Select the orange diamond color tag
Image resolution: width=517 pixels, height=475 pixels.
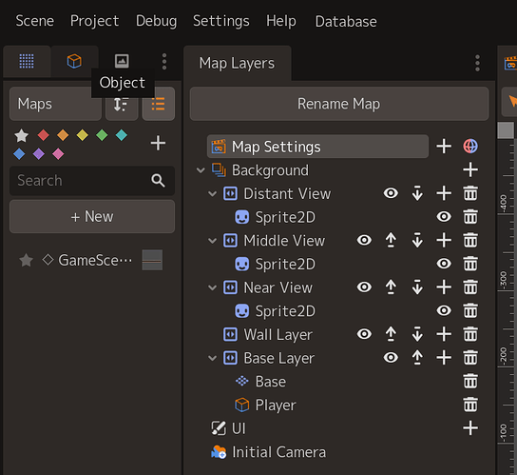click(x=63, y=135)
